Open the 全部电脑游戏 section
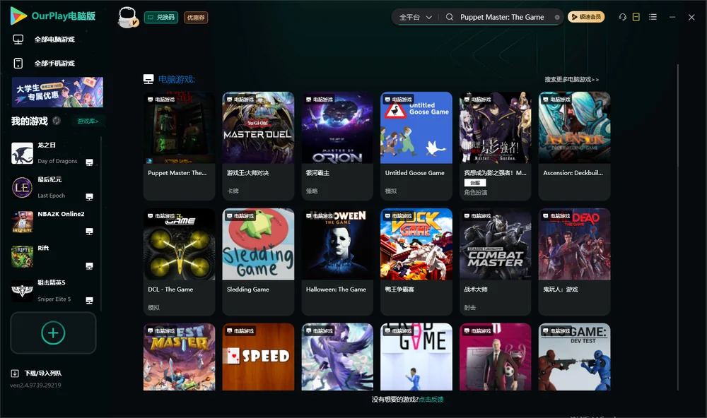Image resolution: width=707 pixels, height=418 pixels. [x=54, y=40]
